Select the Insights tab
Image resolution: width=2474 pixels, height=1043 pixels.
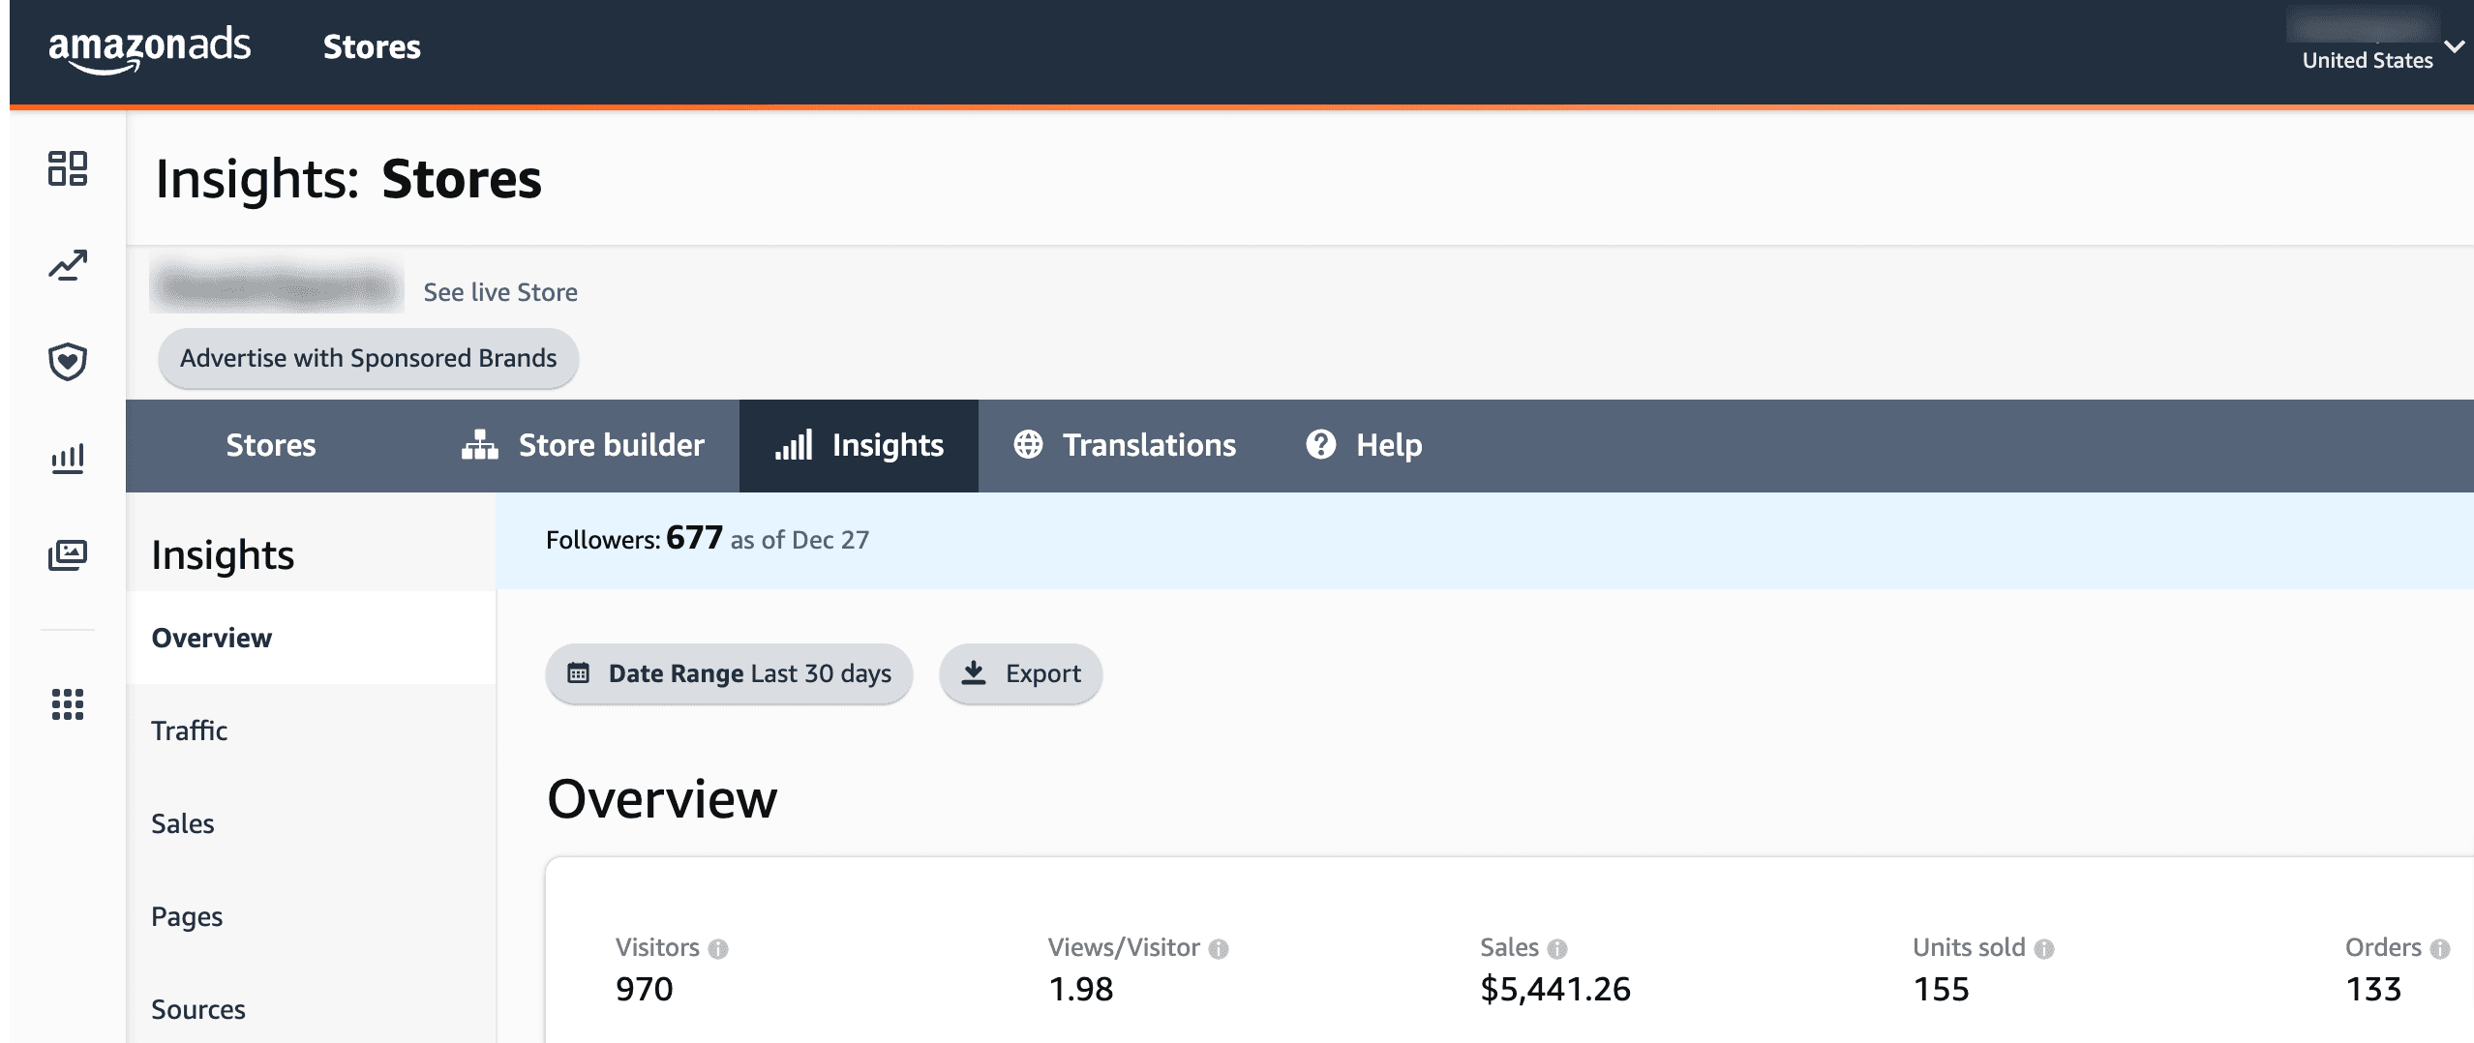(859, 445)
